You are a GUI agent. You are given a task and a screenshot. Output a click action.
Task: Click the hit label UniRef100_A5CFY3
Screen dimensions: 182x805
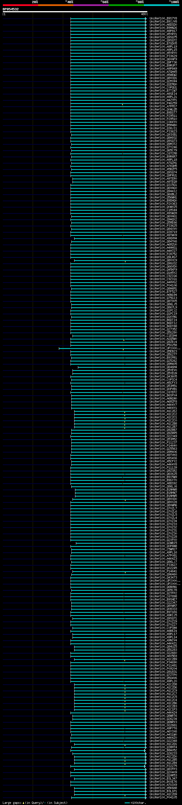163,383
